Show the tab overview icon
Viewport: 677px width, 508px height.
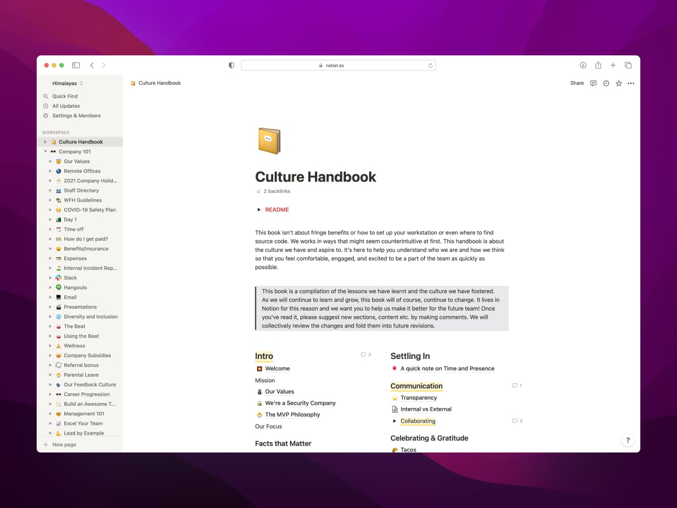[628, 65]
